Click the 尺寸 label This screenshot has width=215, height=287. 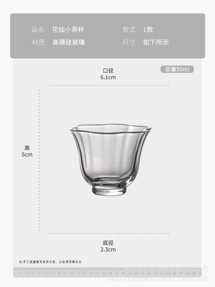tap(129, 42)
